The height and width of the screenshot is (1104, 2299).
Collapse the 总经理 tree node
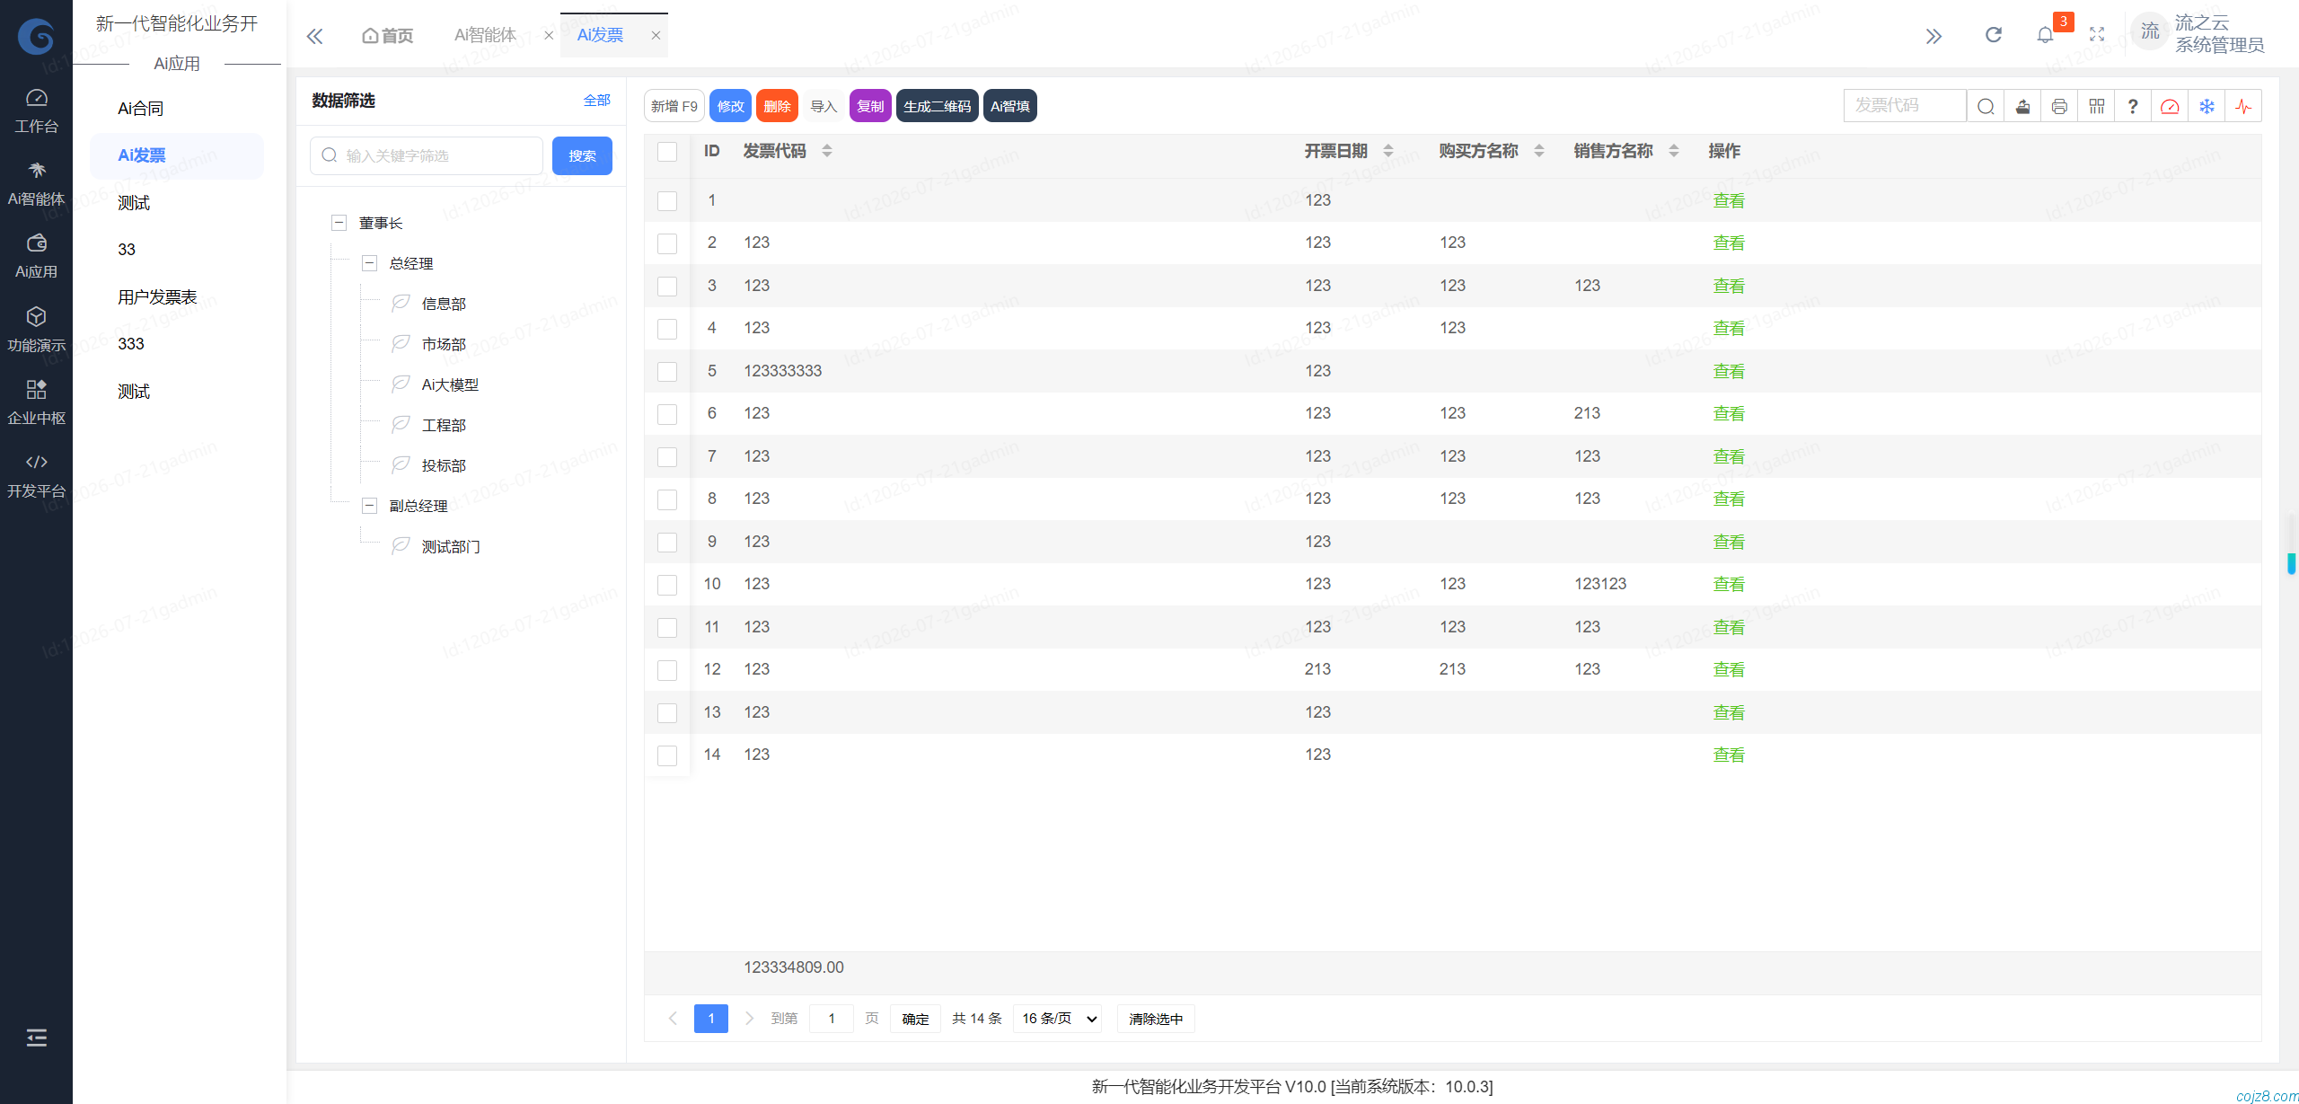click(369, 263)
